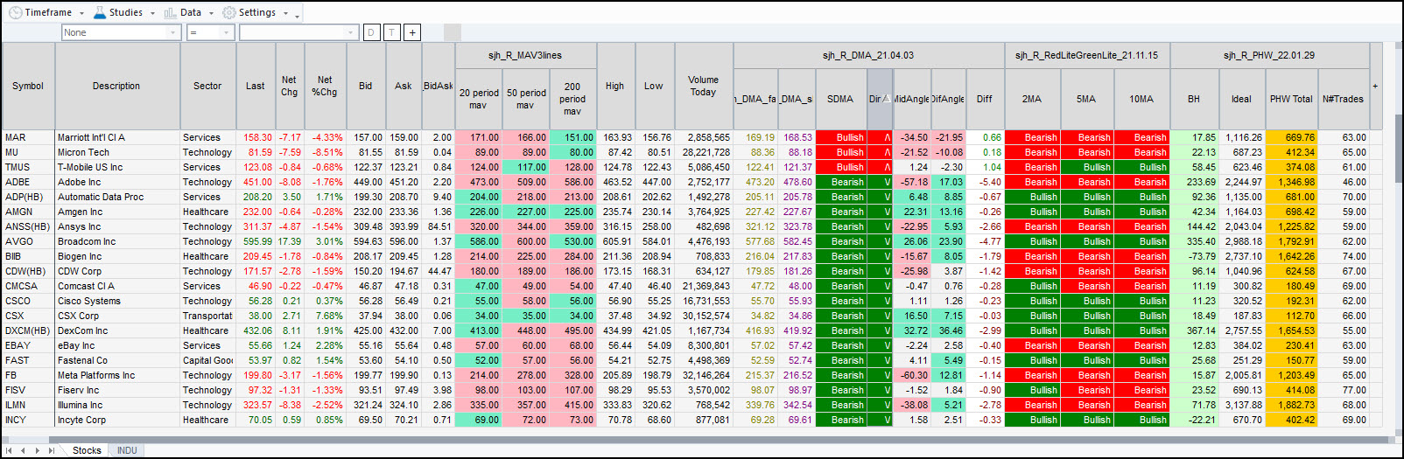This screenshot has width=1404, height=459.
Task: Click the Transportat sector cell for CSX
Action: click(x=207, y=316)
